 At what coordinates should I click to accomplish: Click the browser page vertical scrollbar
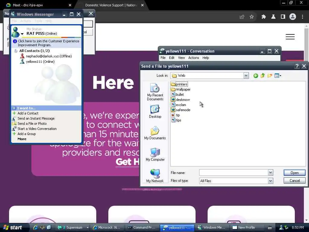[306, 123]
